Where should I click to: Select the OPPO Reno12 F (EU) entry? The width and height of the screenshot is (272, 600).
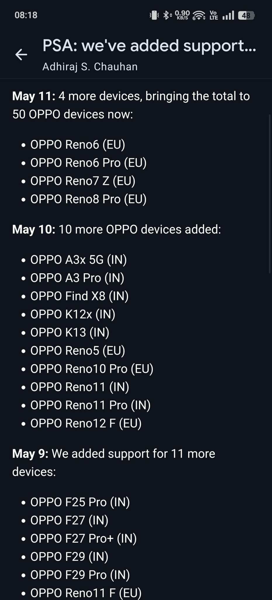[86, 423]
